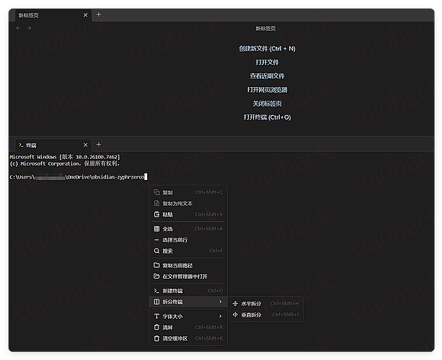Go forward with the right arrow
The image size is (442, 360).
click(29, 28)
